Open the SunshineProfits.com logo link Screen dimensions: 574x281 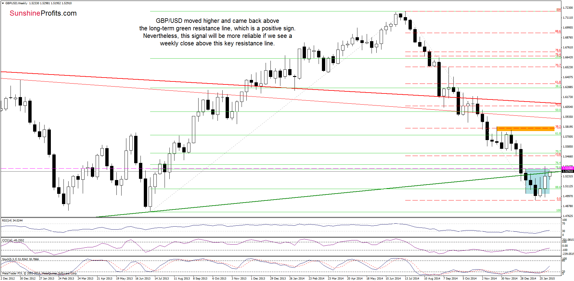pyautogui.click(x=43, y=13)
